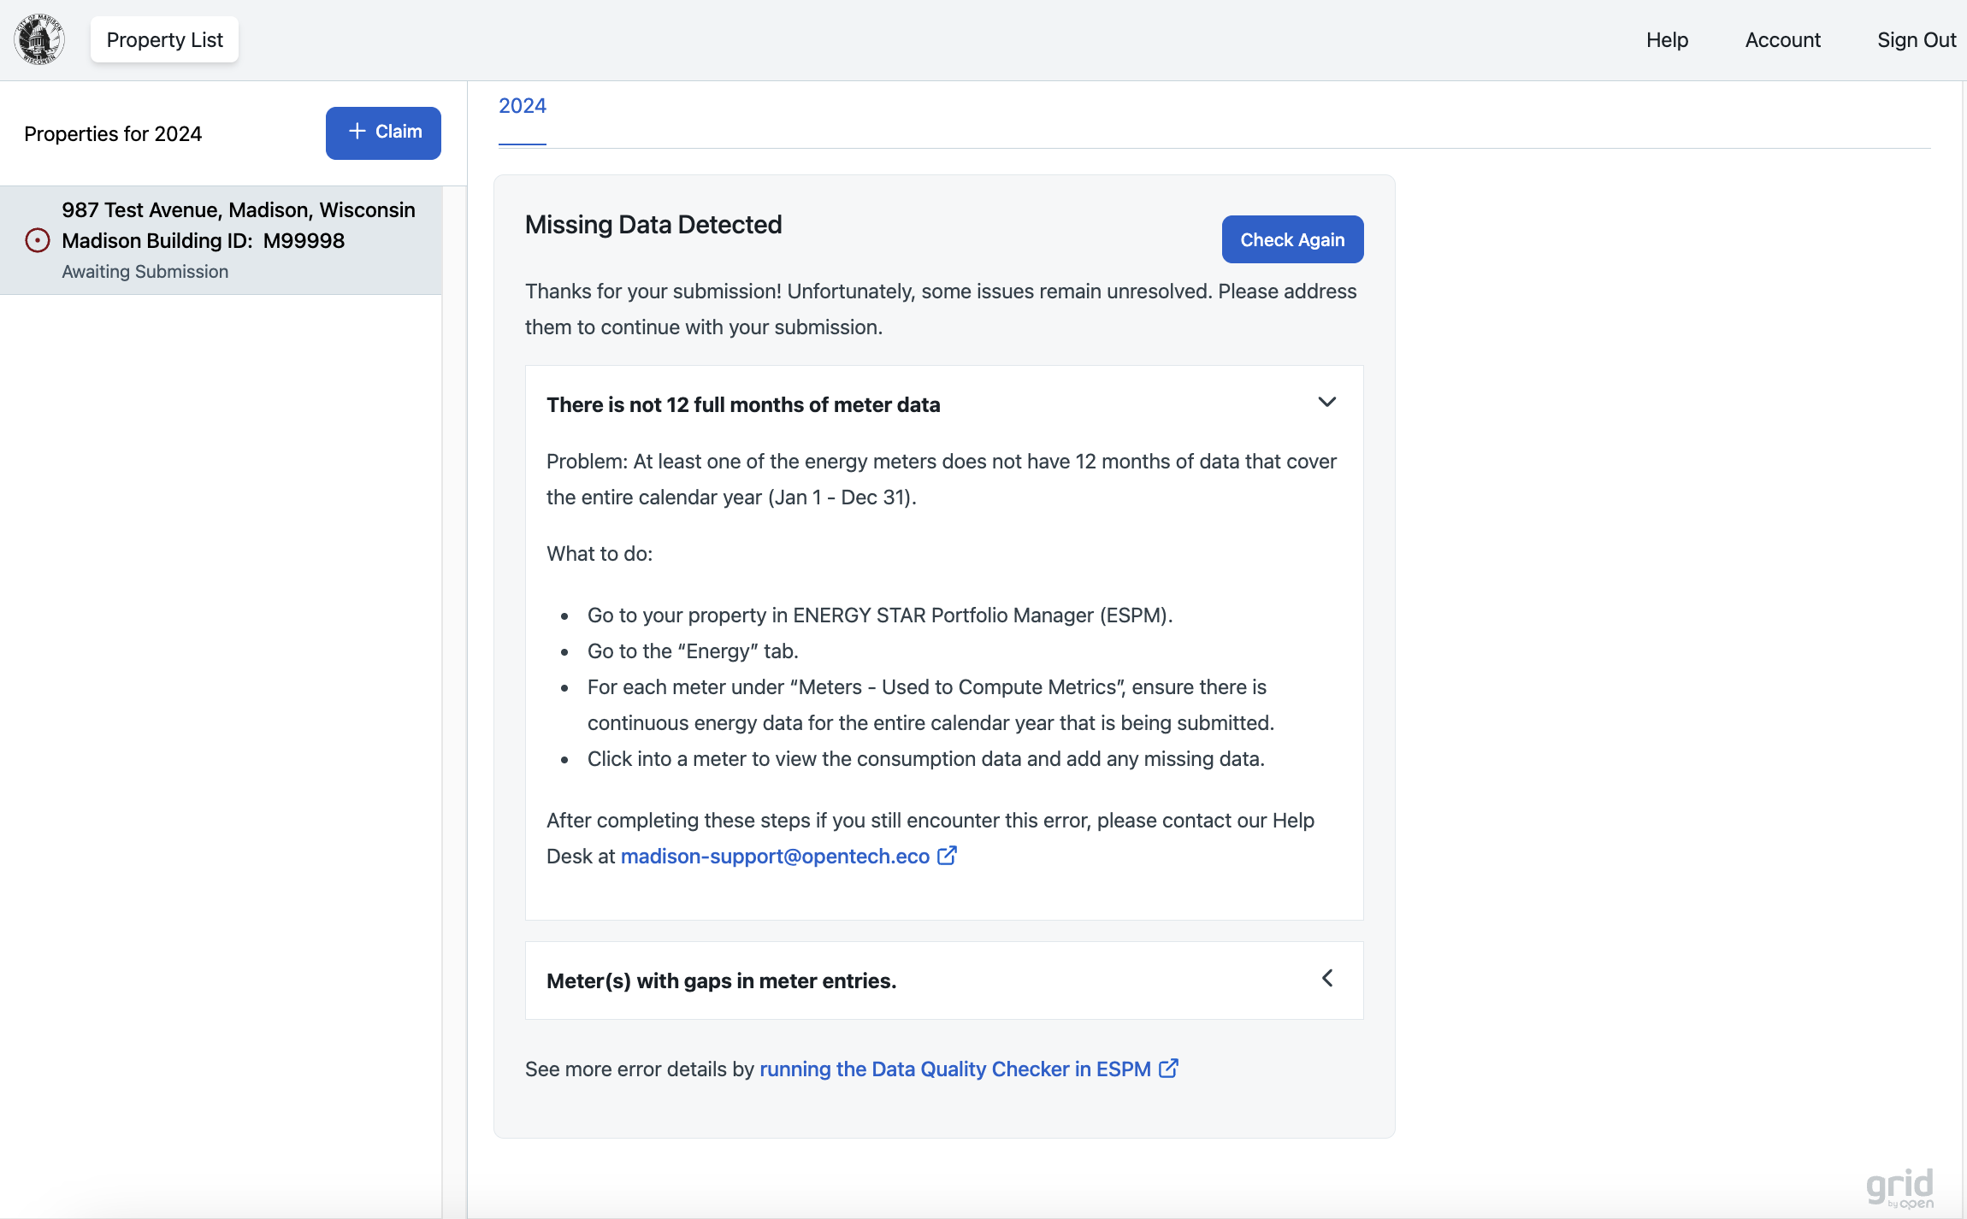Open the Help menu item
The image size is (1967, 1219).
point(1667,40)
